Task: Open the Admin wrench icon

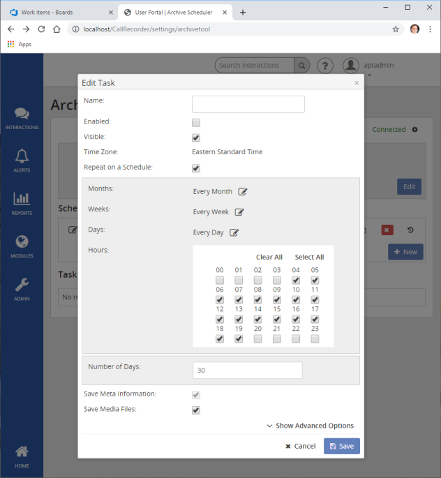Action: tap(22, 288)
